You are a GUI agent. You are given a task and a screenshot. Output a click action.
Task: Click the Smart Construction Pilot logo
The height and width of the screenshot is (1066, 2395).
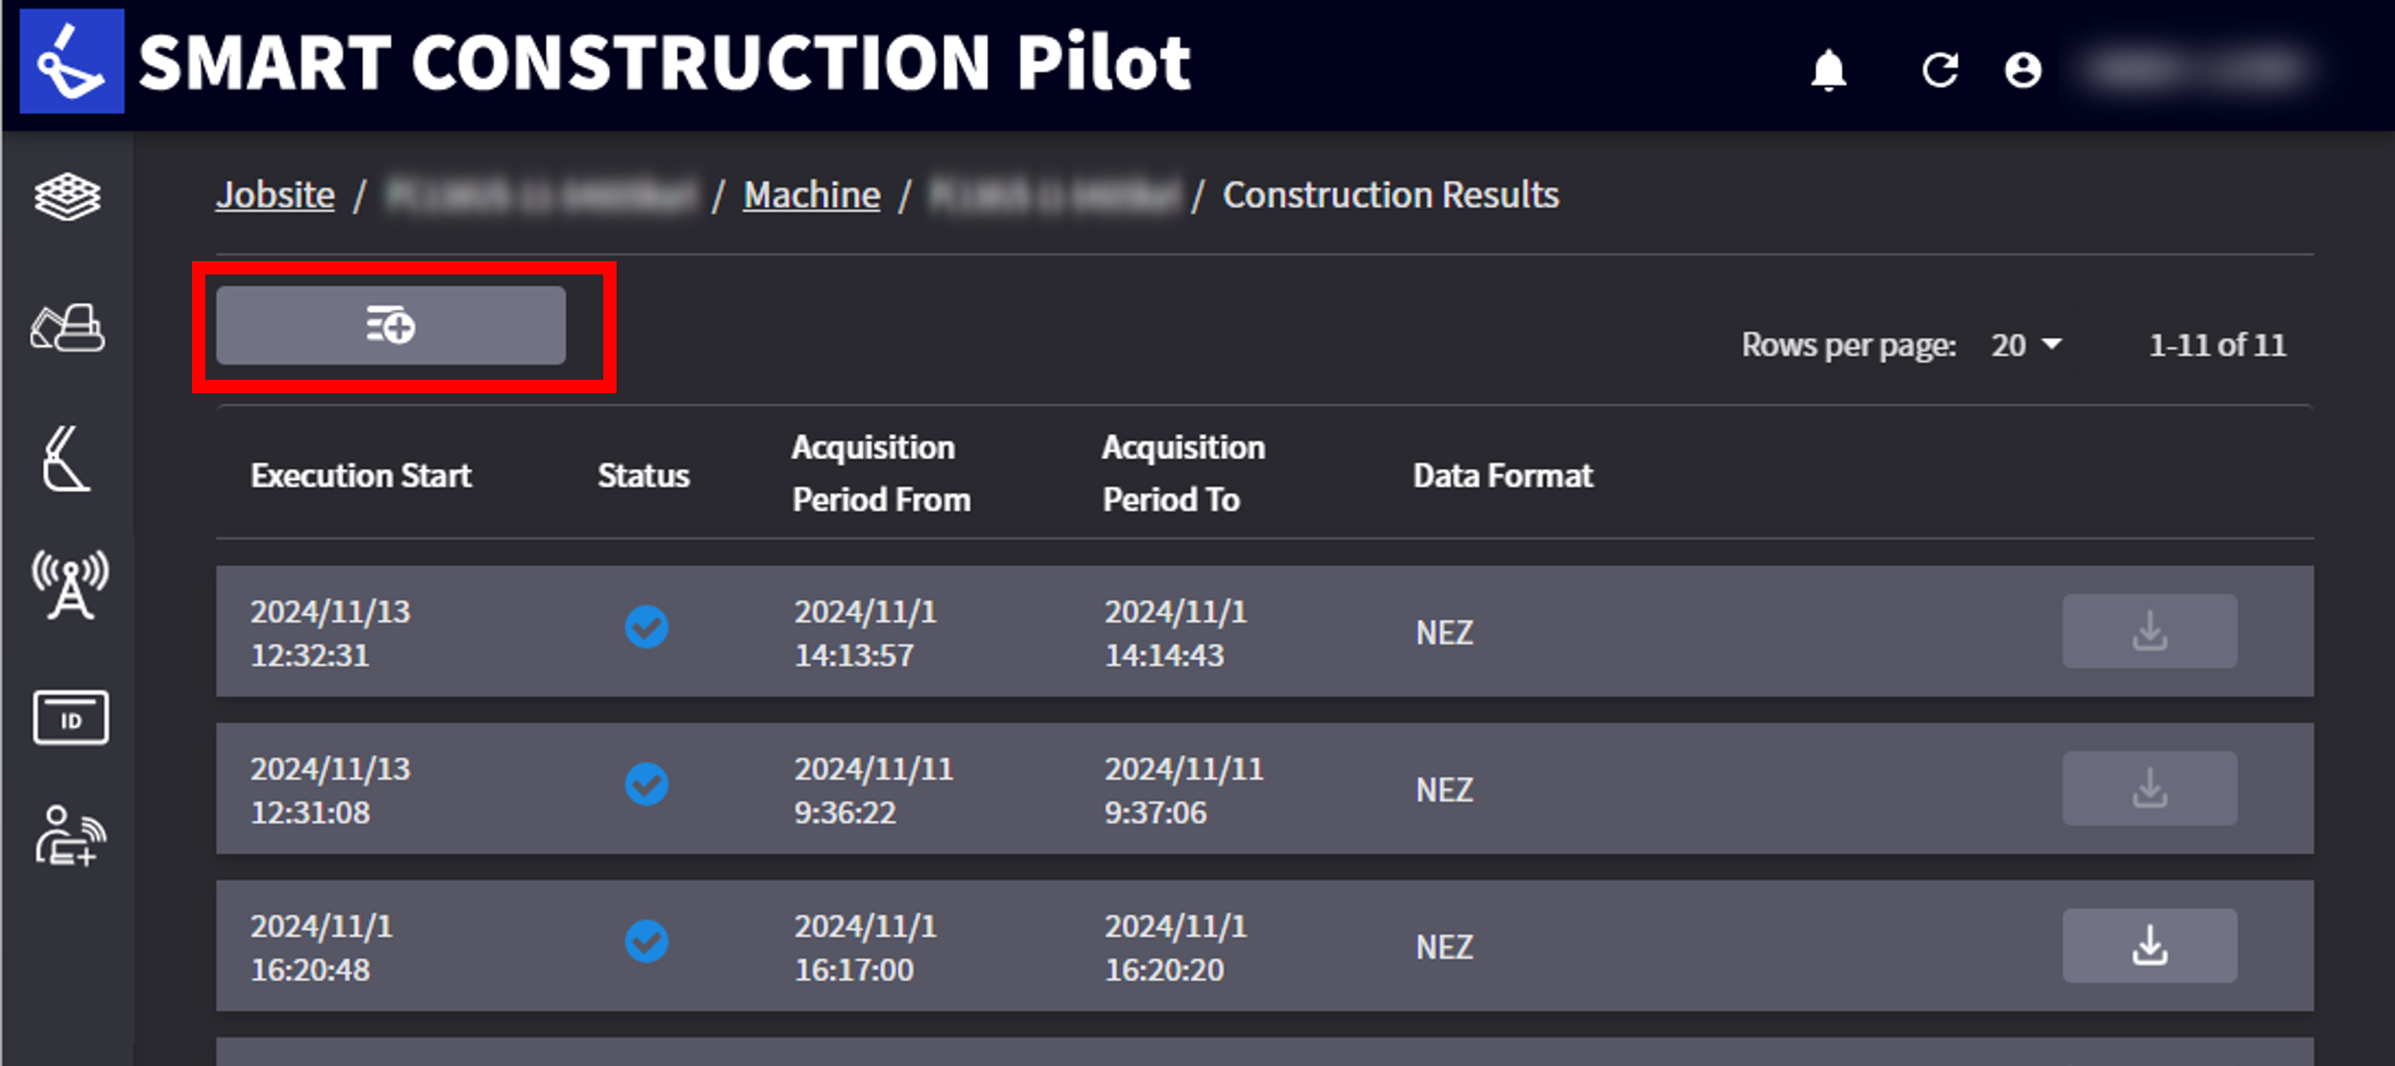click(x=72, y=62)
